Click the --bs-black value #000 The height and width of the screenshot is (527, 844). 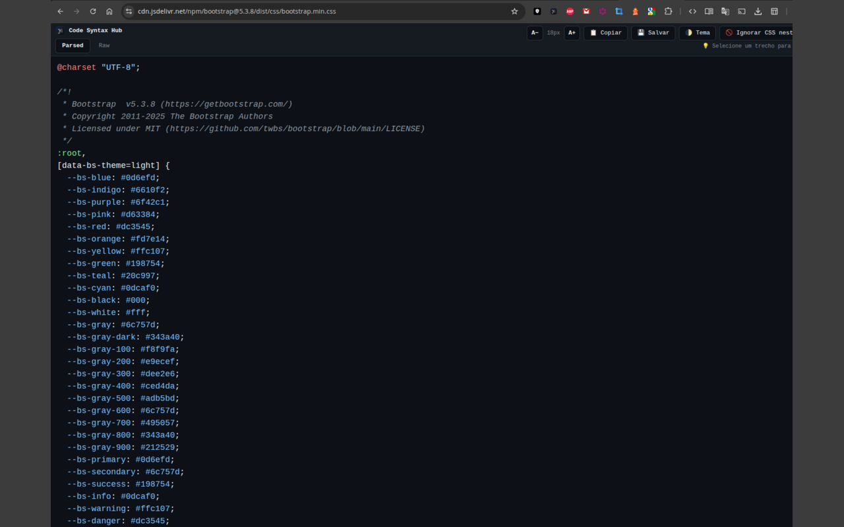[x=135, y=300]
